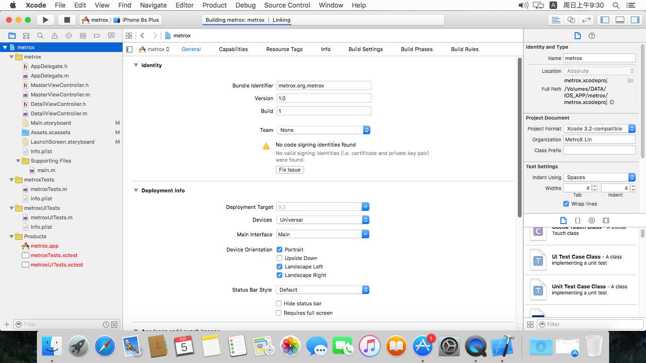Open the Team dropdown
Image resolution: width=646 pixels, height=363 pixels.
click(x=323, y=130)
